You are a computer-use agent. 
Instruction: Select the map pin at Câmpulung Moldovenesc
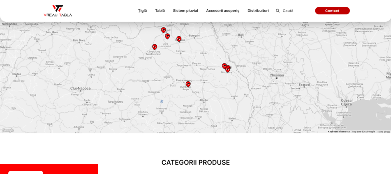click(155, 46)
